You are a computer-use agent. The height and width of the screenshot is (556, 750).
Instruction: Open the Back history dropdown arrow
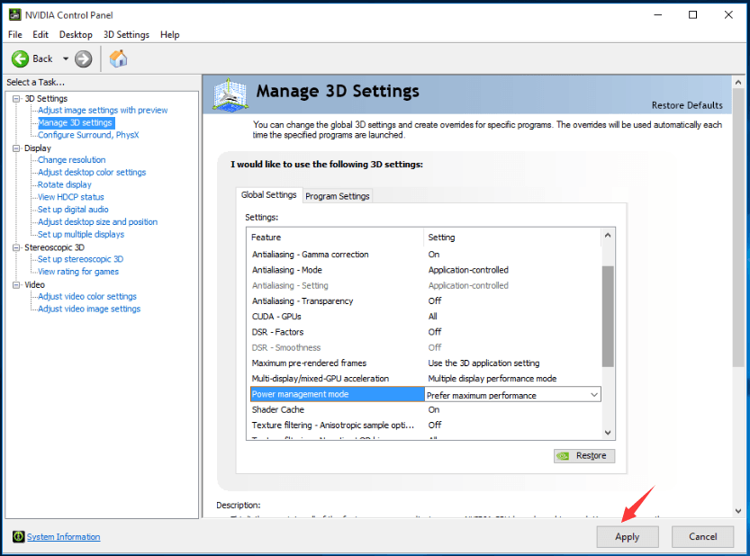tap(66, 58)
